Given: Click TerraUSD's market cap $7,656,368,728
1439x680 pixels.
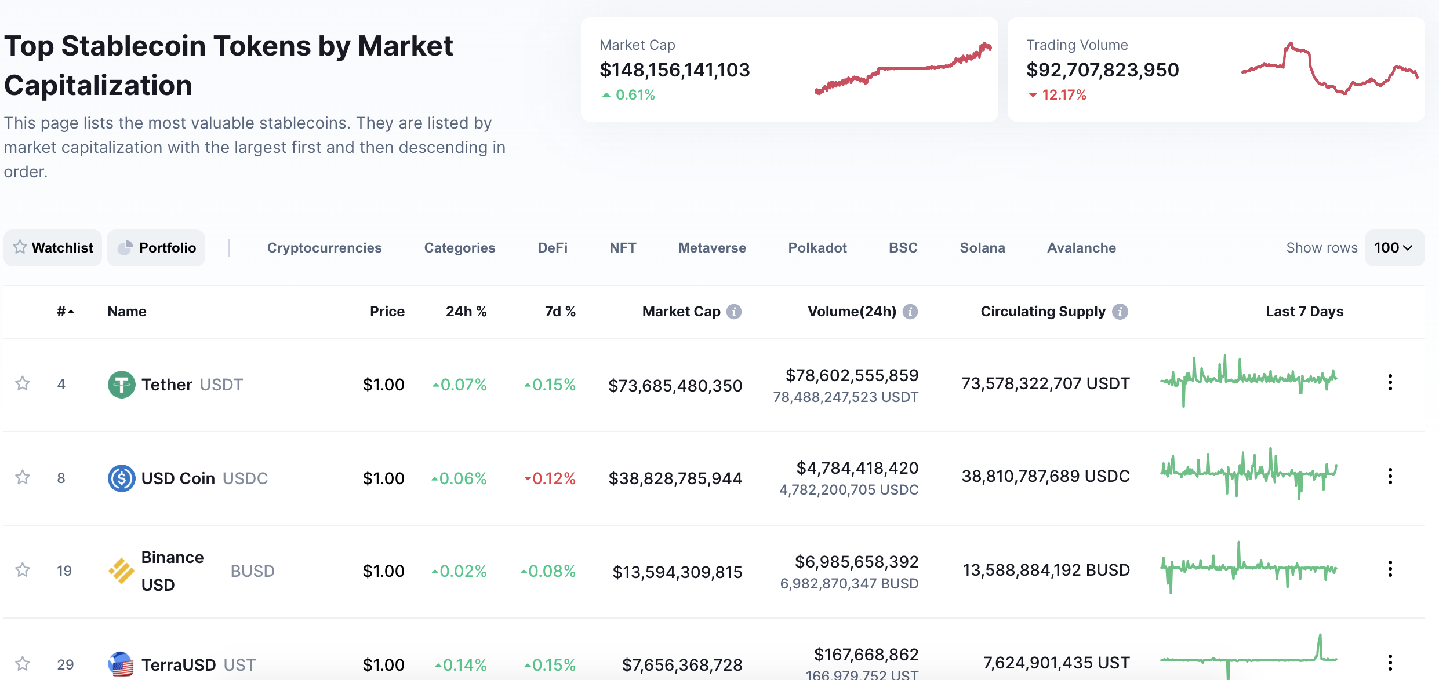Looking at the screenshot, I should pos(682,665).
